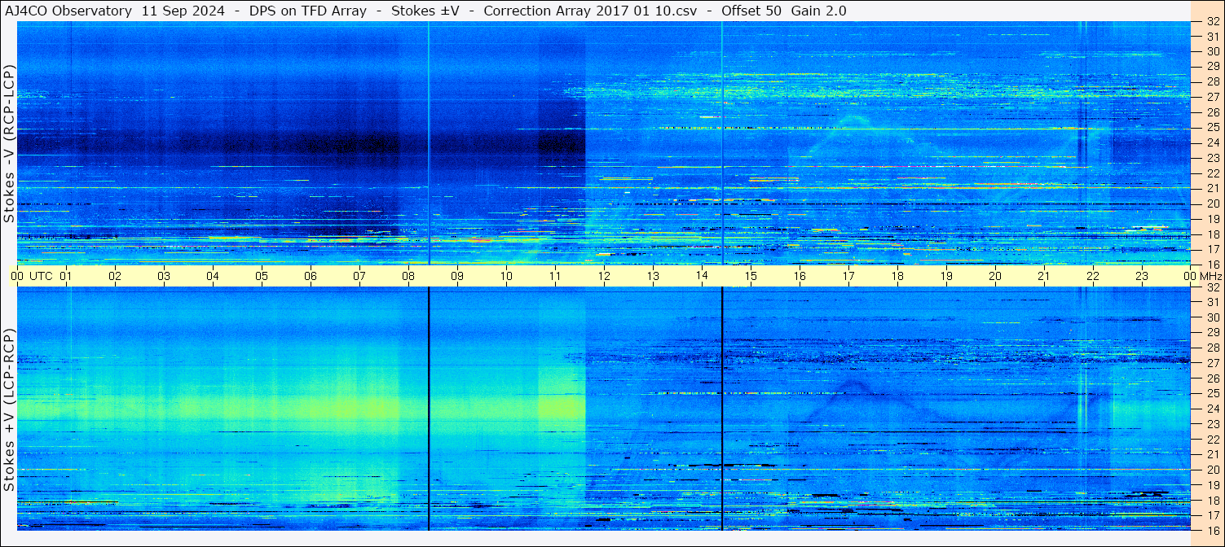Click the 29 MHz tick of the Stokes +V panel
This screenshot has height=547, width=1225.
[1212, 333]
